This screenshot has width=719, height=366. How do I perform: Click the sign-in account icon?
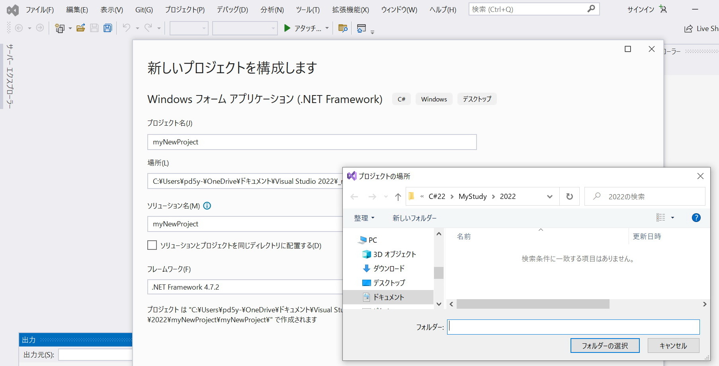[x=663, y=9]
